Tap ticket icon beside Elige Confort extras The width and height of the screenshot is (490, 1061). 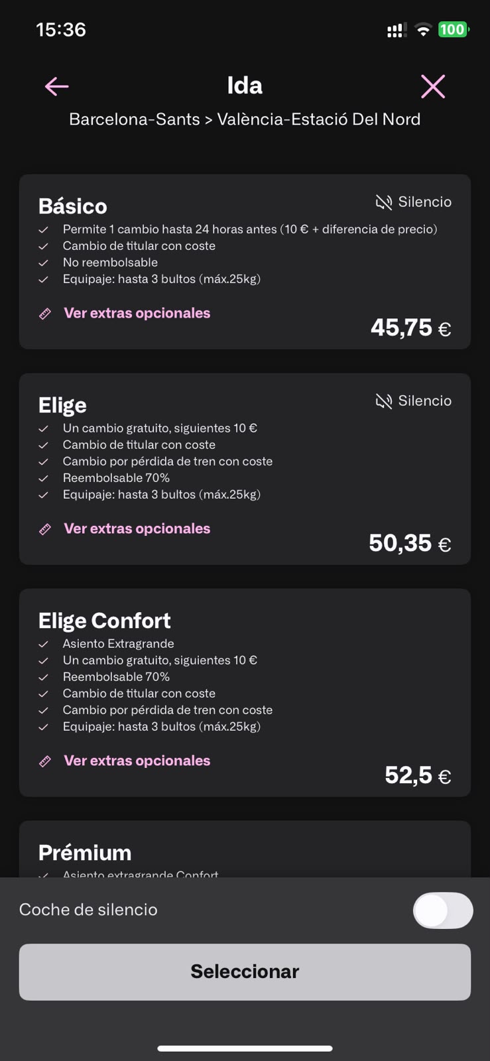tap(45, 761)
